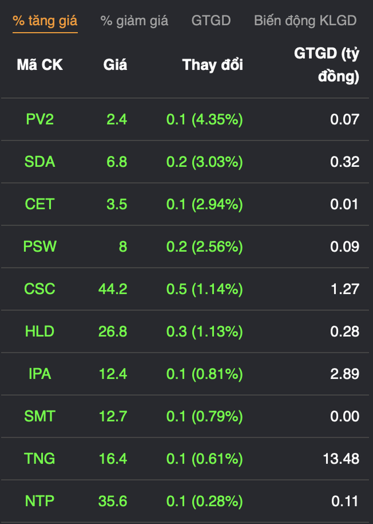Screen dimensions: 373x524
Task: Switch to the % tăng giá tab
Action: tap(45, 21)
